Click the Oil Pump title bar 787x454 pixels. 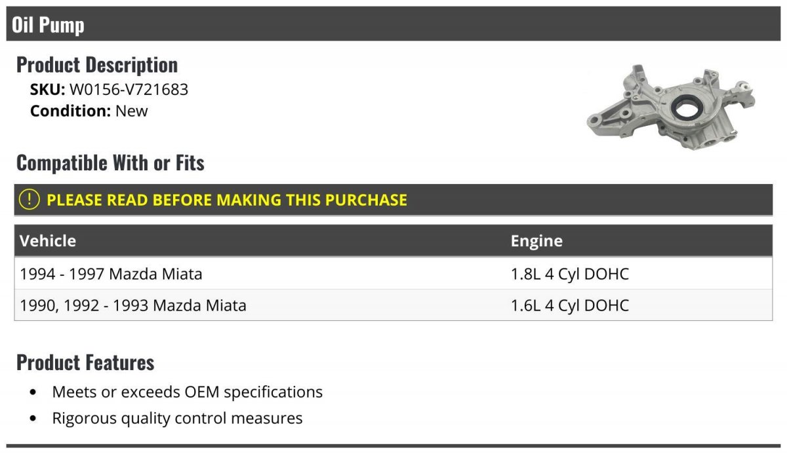(393, 25)
